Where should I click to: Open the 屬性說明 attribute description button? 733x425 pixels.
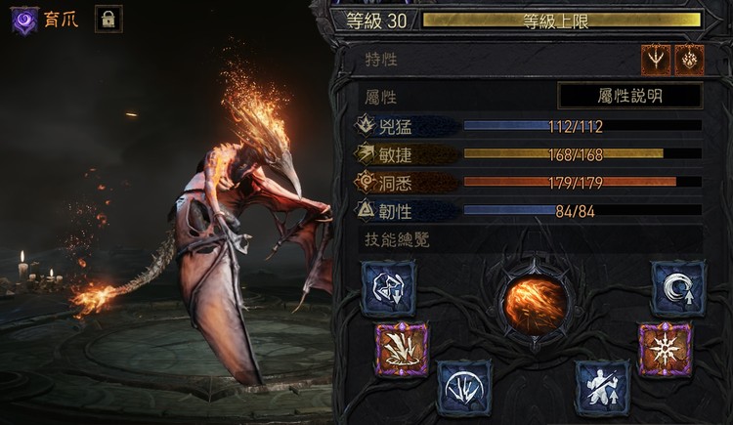(629, 96)
